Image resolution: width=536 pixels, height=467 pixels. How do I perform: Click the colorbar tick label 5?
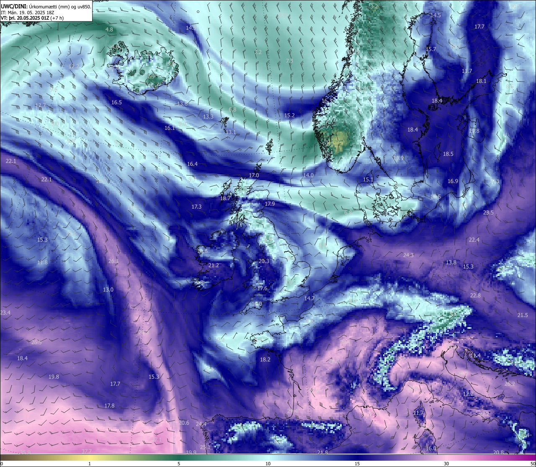(179, 464)
